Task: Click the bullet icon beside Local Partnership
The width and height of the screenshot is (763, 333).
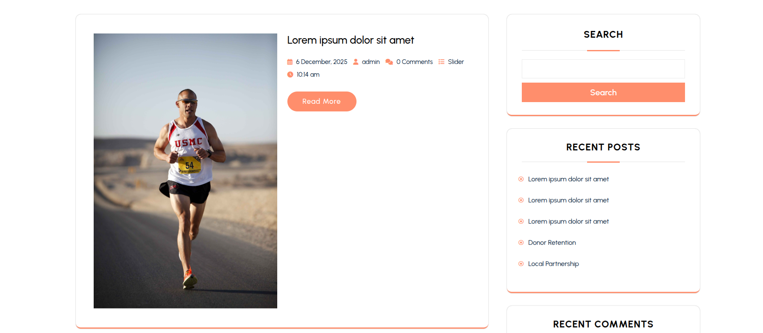Action: 521,264
